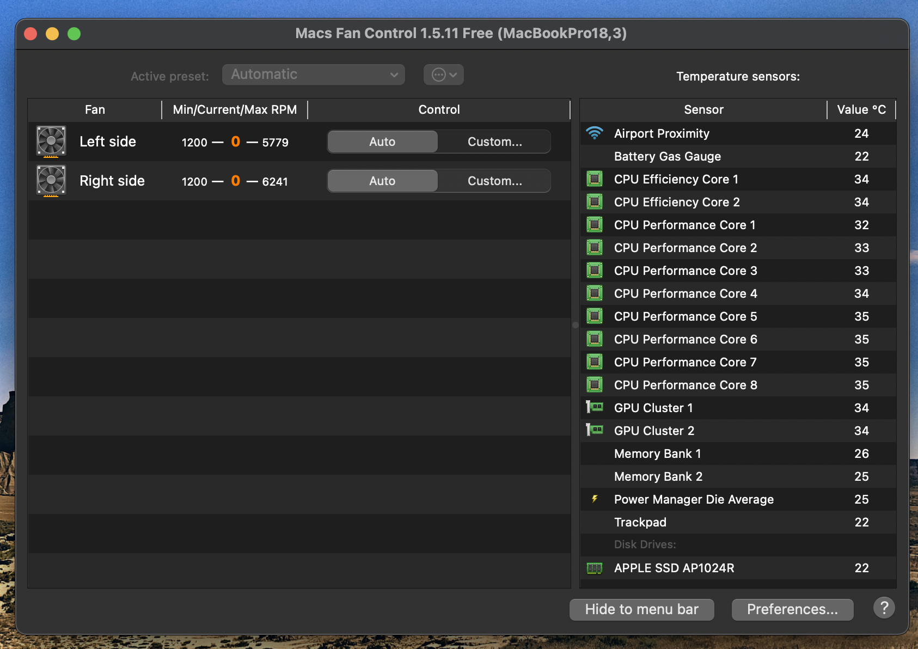Click the green full-screen window button
918x649 pixels.
(x=74, y=34)
